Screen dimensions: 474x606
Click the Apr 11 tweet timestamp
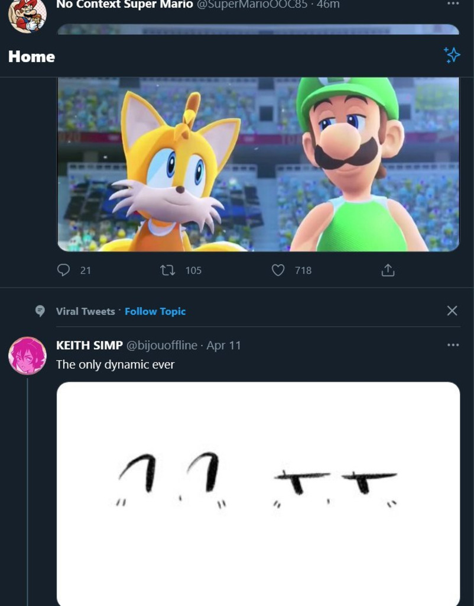223,346
